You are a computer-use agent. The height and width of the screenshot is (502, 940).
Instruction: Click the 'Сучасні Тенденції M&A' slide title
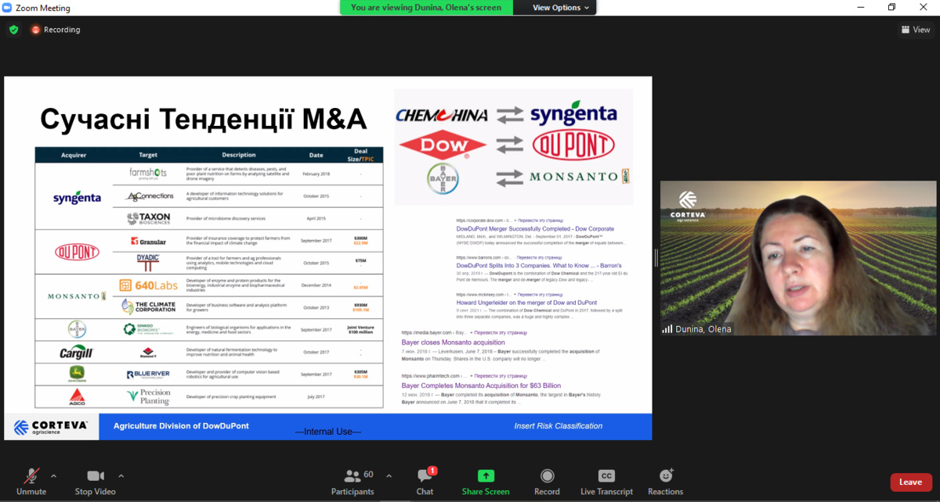(x=203, y=119)
